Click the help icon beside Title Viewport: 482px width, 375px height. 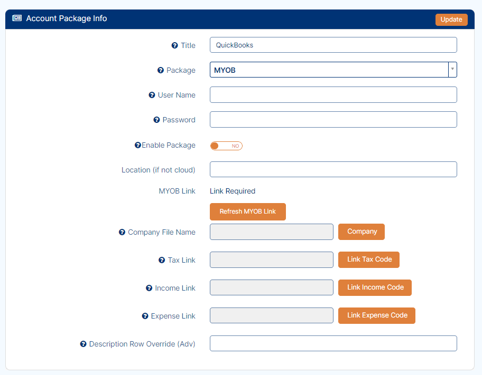174,45
